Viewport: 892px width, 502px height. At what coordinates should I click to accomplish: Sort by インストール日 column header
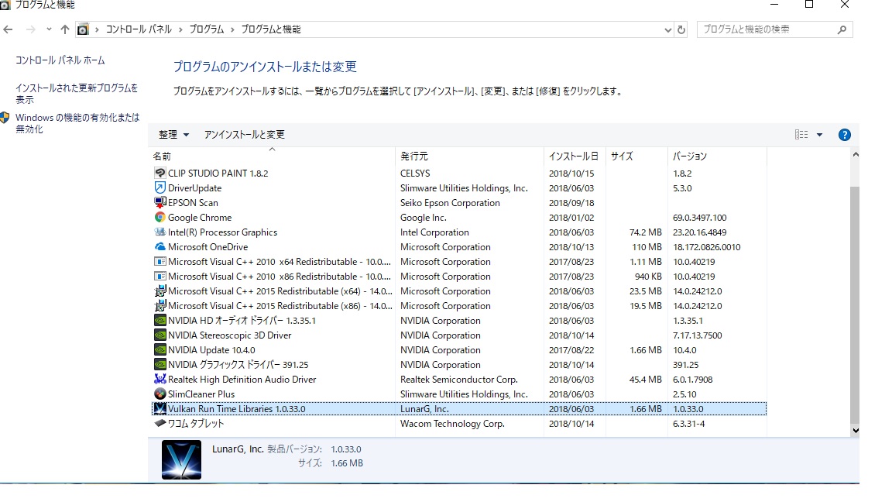point(574,156)
